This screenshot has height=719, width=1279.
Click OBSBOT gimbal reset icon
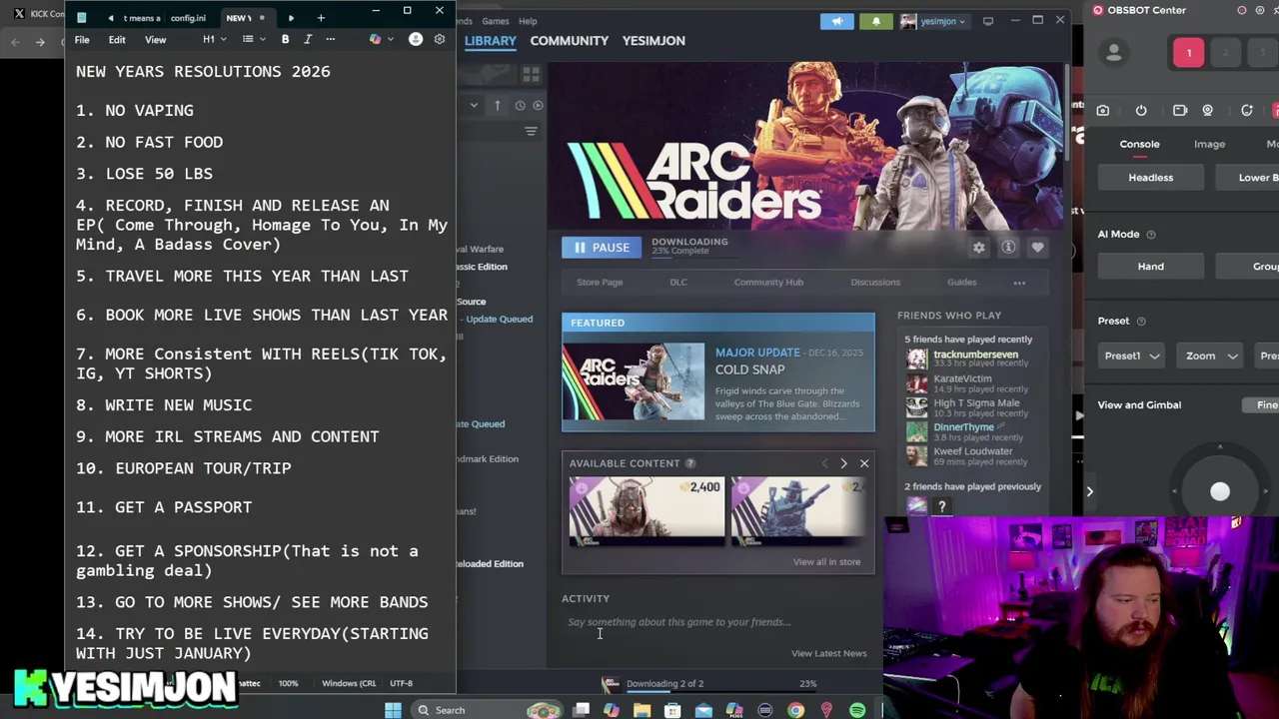click(1247, 111)
